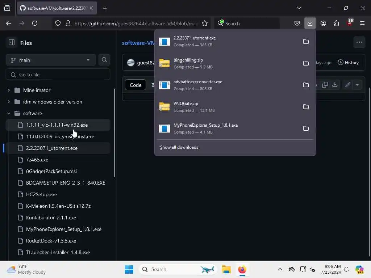Edit the file with the pencil icon
The width and height of the screenshot is (371, 278).
pyautogui.click(x=347, y=85)
